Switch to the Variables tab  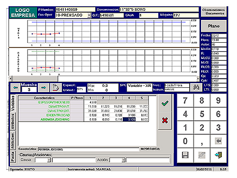click(x=13, y=103)
